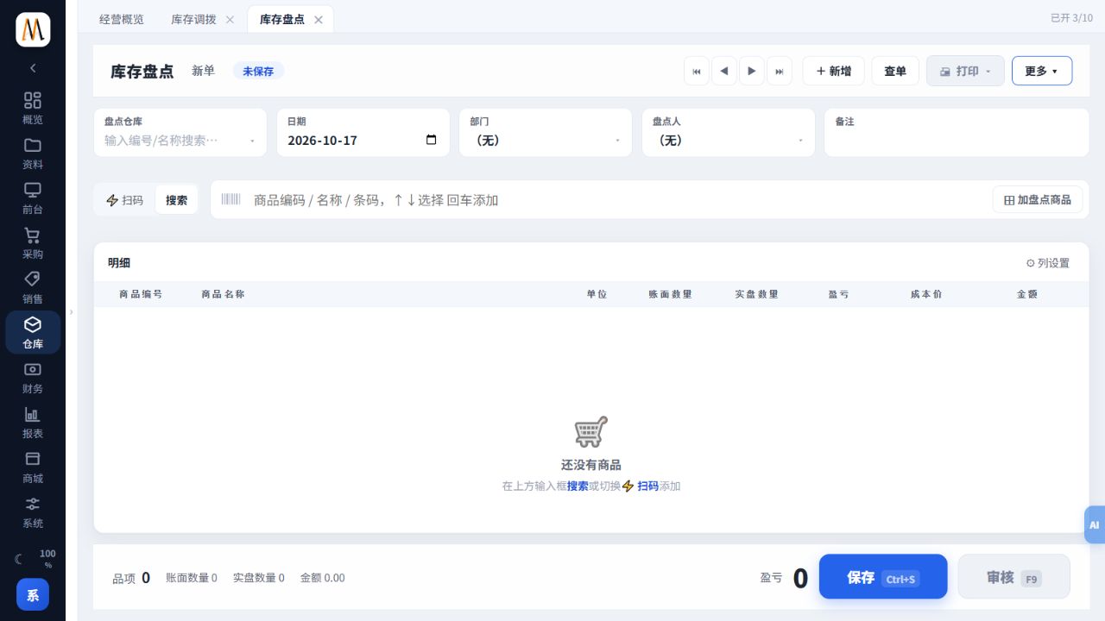Click the blue 系 user avatar
1105x621 pixels.
33,594
